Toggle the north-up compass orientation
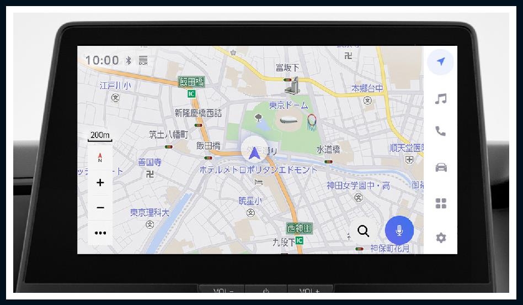 click(100, 158)
